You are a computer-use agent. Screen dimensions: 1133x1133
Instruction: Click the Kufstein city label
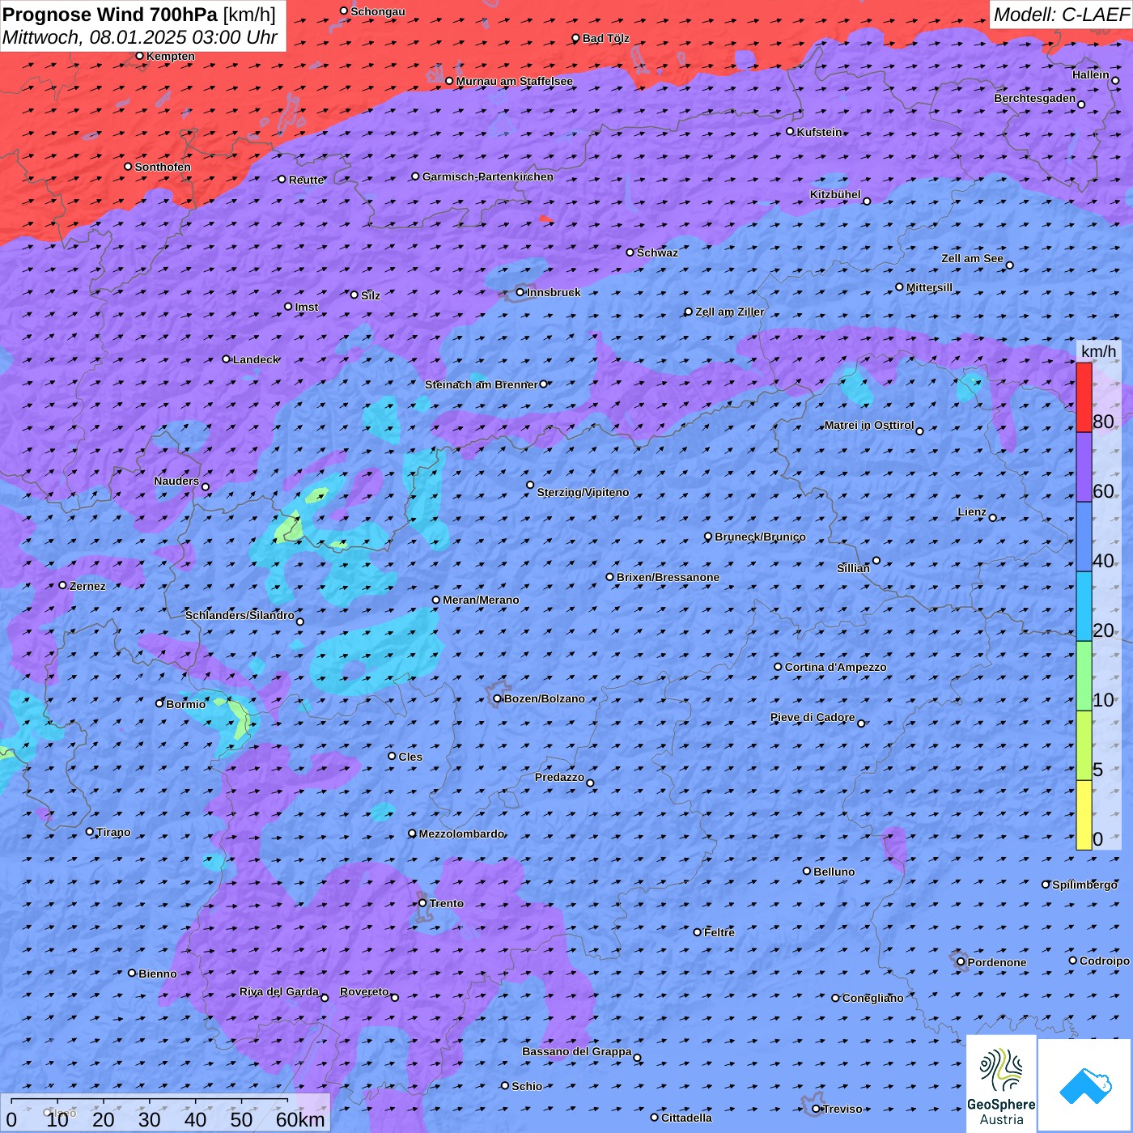click(x=819, y=132)
